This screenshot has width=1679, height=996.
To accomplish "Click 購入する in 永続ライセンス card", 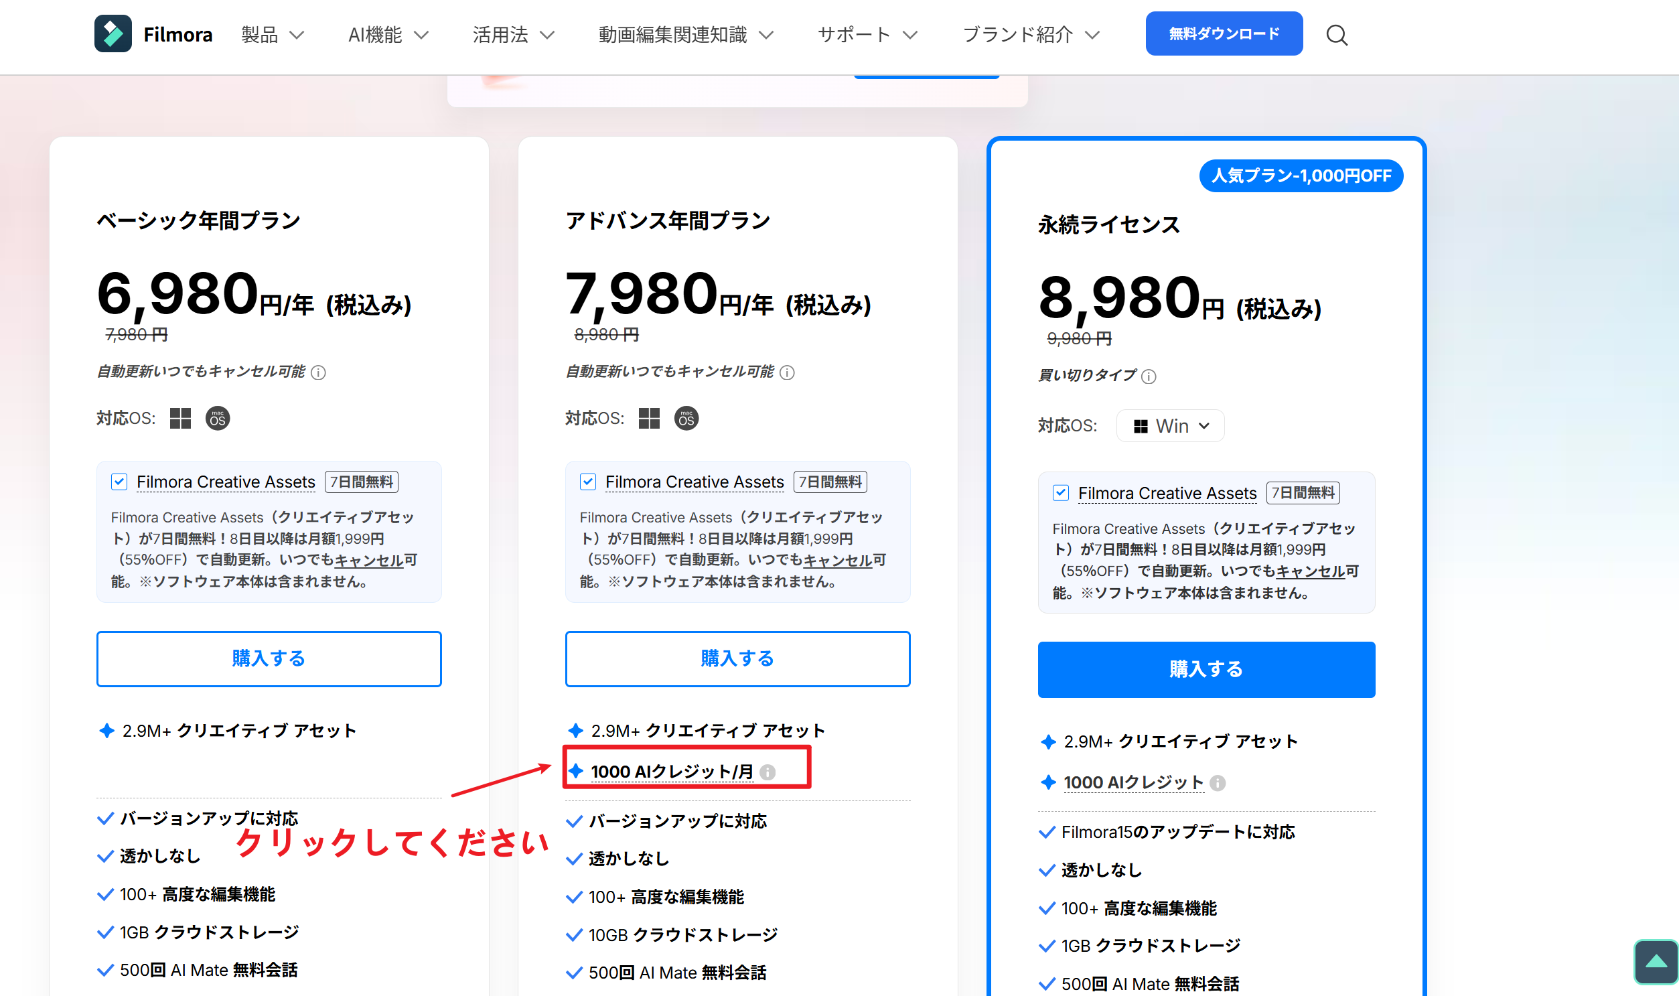I will tap(1206, 669).
